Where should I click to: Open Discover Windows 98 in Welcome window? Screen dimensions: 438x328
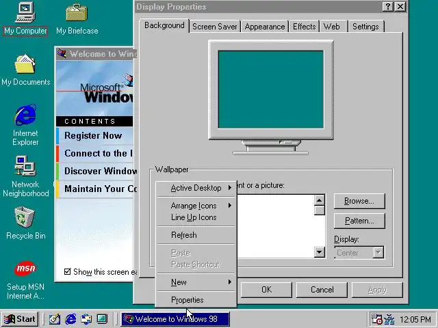point(94,172)
